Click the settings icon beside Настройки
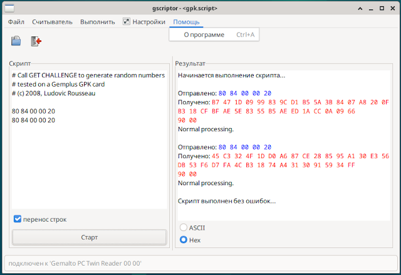The width and height of the screenshot is (401, 275). pyautogui.click(x=127, y=21)
